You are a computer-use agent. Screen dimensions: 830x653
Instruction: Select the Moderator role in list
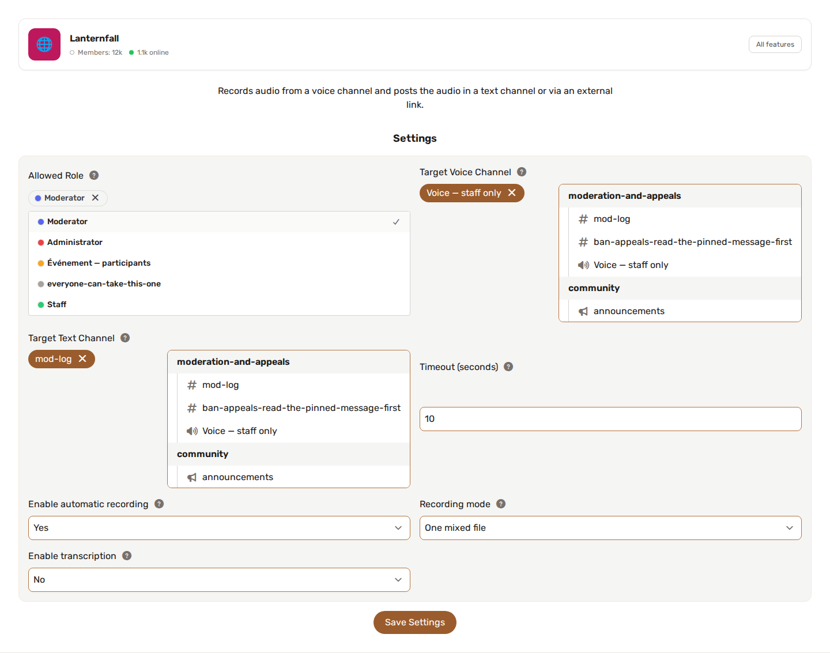219,222
